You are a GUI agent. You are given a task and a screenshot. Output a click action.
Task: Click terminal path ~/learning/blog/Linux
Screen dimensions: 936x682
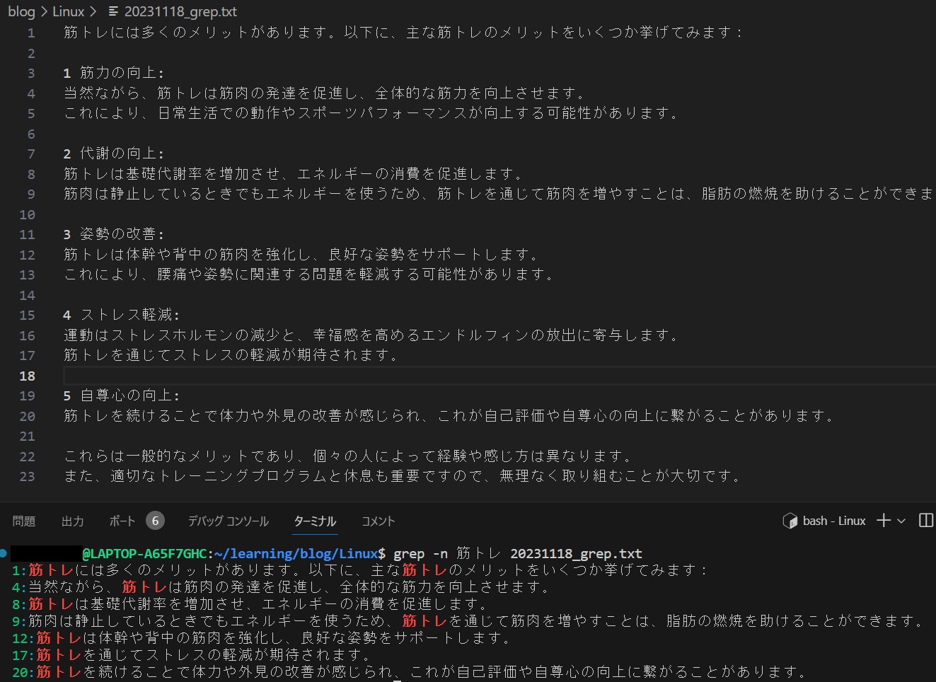296,553
